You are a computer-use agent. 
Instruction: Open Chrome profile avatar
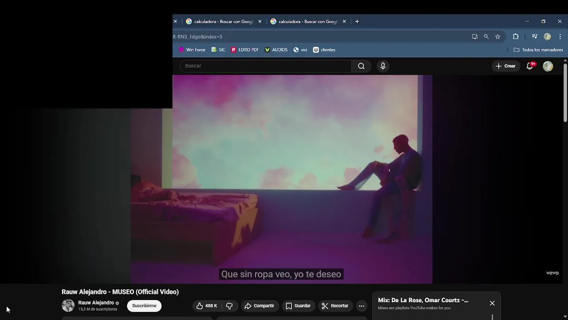click(x=548, y=37)
